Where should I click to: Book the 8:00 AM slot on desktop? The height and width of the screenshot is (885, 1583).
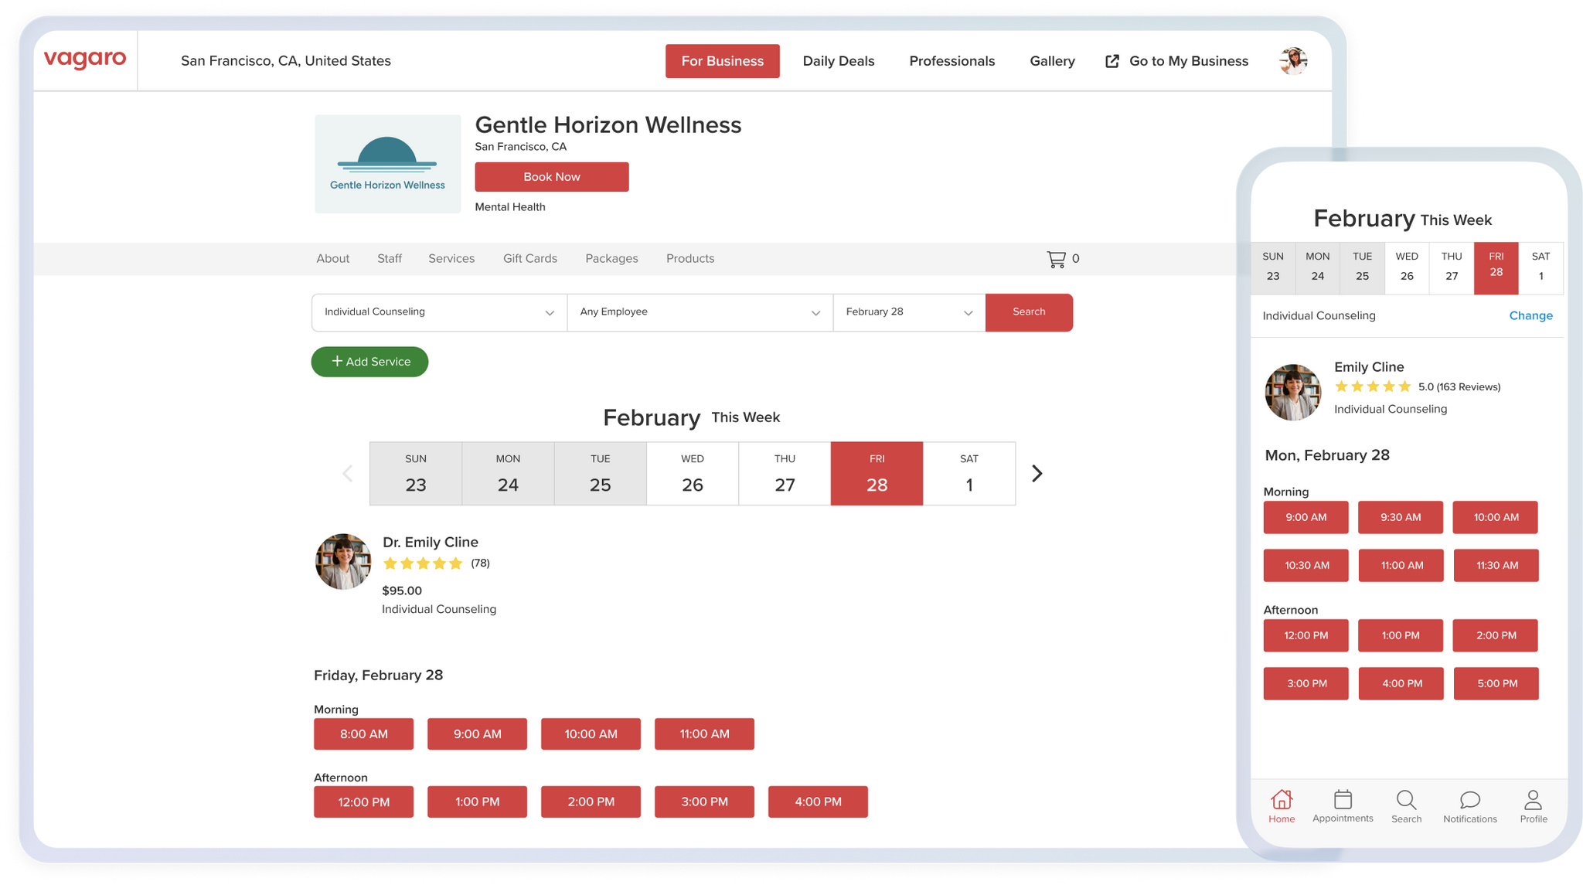[x=363, y=734]
